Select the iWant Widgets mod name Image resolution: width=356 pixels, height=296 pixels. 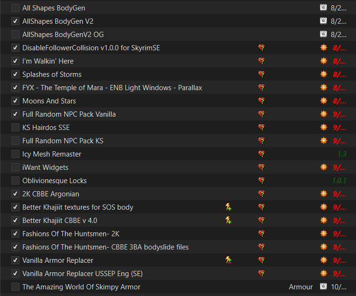(x=45, y=167)
